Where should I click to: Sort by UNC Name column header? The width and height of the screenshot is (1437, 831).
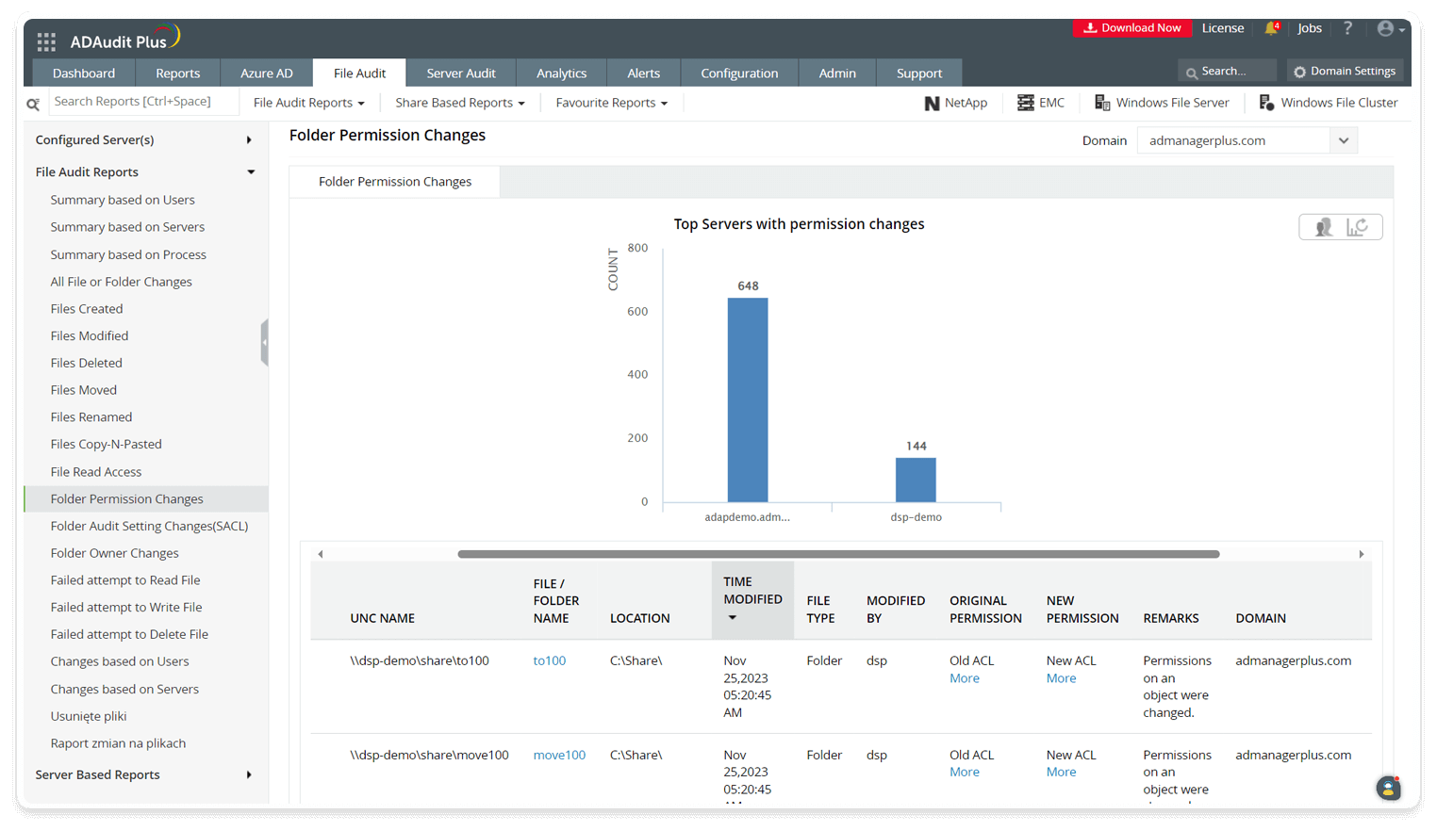383,618
